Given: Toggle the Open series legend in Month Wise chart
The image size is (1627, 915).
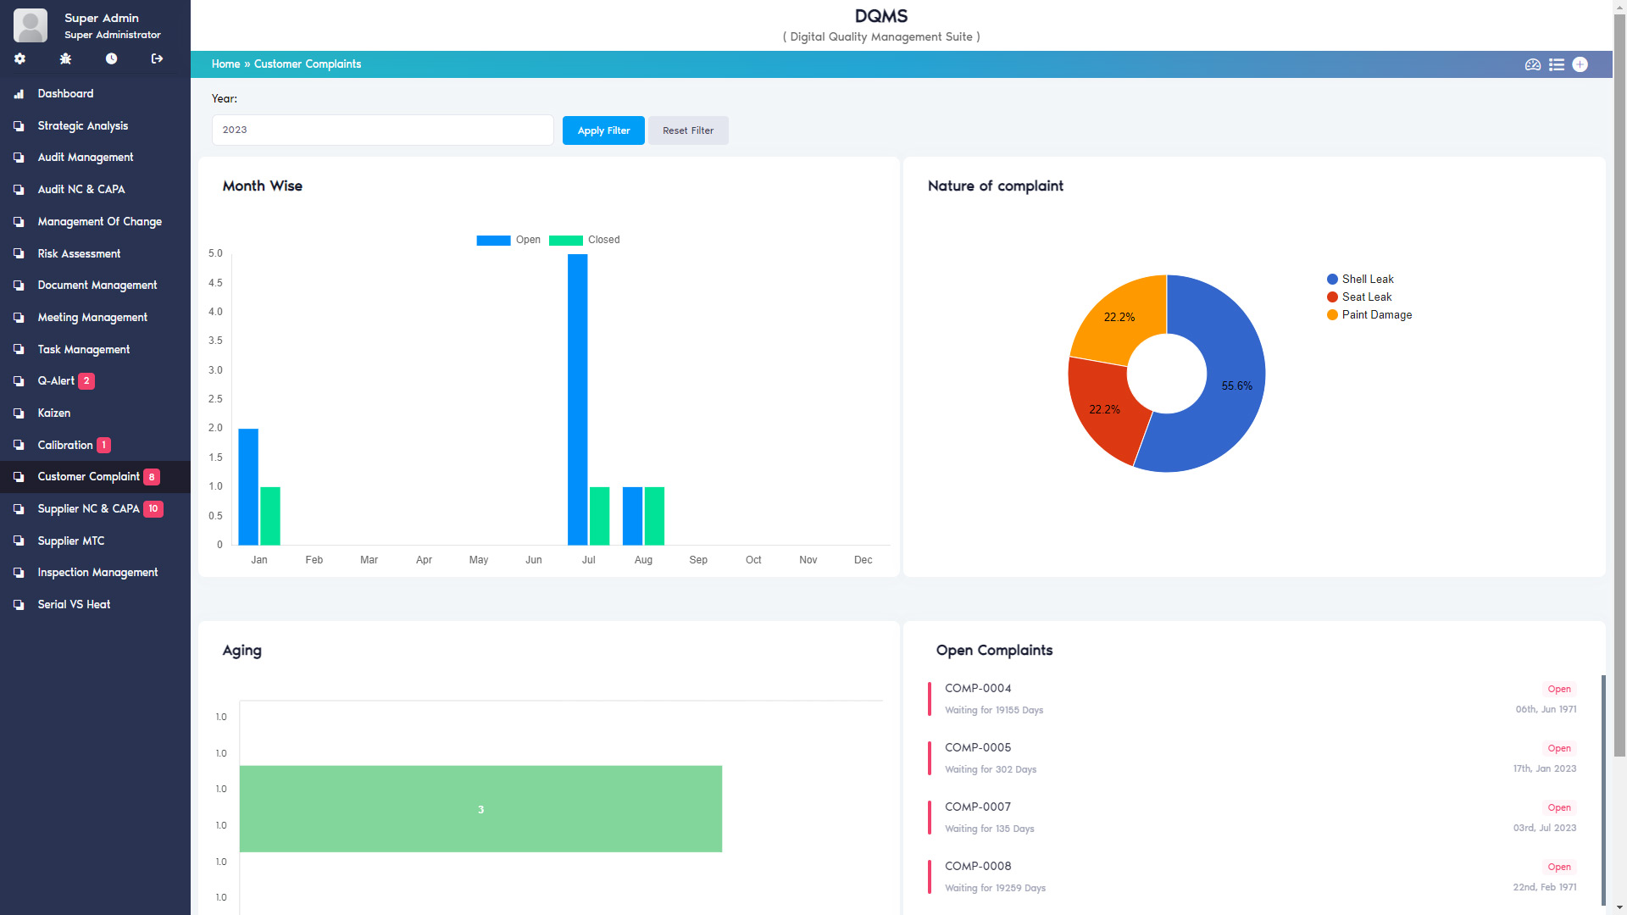Looking at the screenshot, I should point(508,240).
